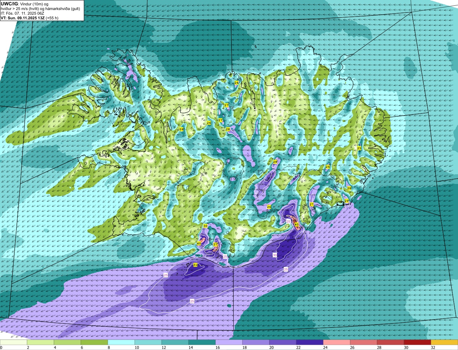Select the red 28–30 m/s legend swatch
458x350 pixels.
coord(390,342)
